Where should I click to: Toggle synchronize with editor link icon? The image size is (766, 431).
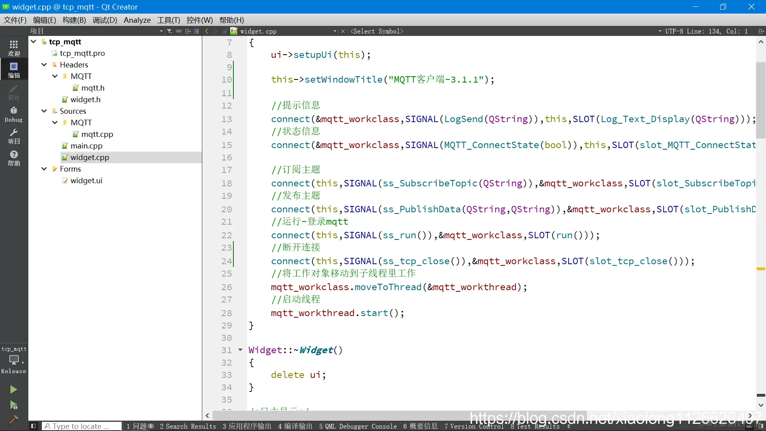pyautogui.click(x=179, y=31)
